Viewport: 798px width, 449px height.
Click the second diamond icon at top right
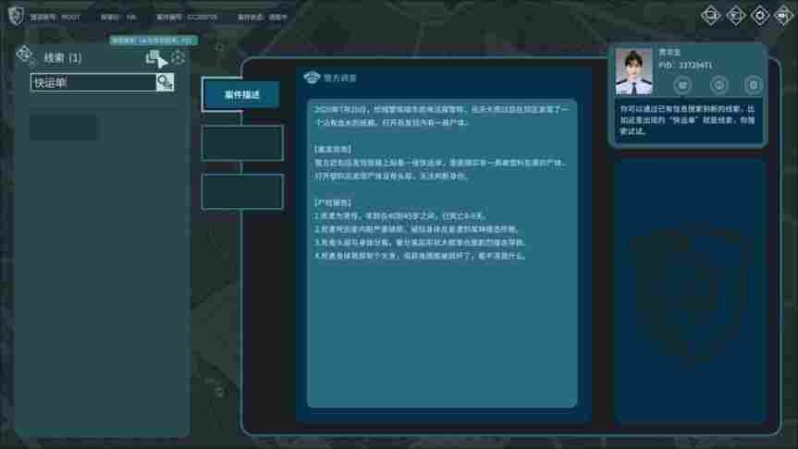click(x=735, y=16)
